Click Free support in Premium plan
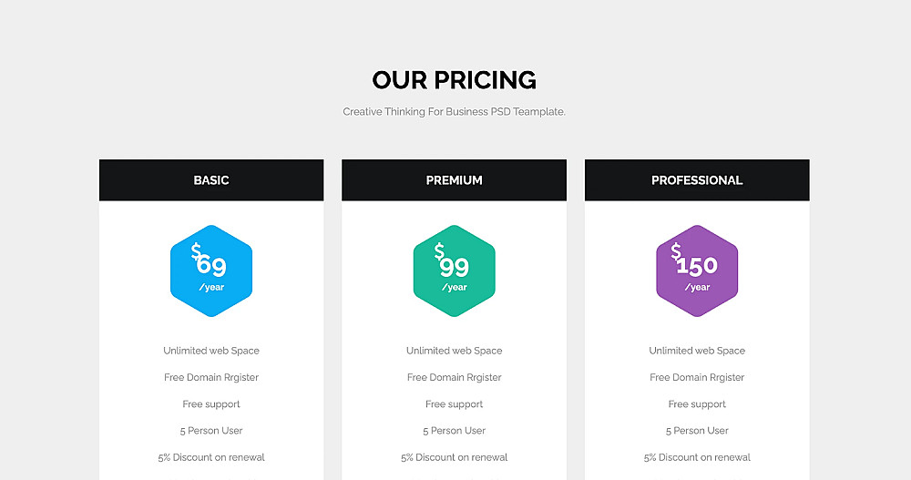Screen dimensions: 911x480 coord(454,404)
